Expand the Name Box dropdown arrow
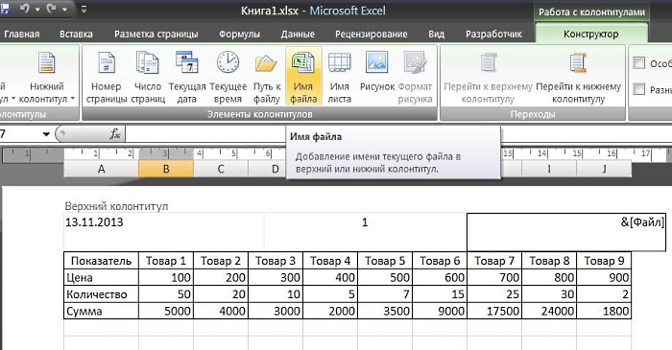Screen dimensions: 672x350 point(46,134)
